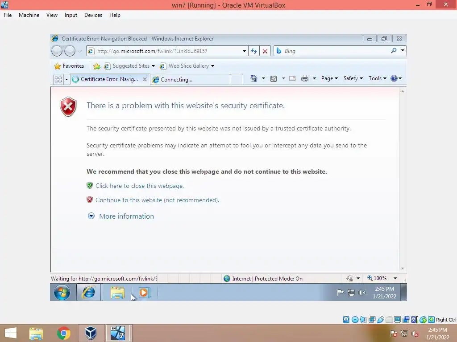Image resolution: width=457 pixels, height=342 pixels.
Task: Click host File Explorer taskbar icon
Action: pos(36,334)
